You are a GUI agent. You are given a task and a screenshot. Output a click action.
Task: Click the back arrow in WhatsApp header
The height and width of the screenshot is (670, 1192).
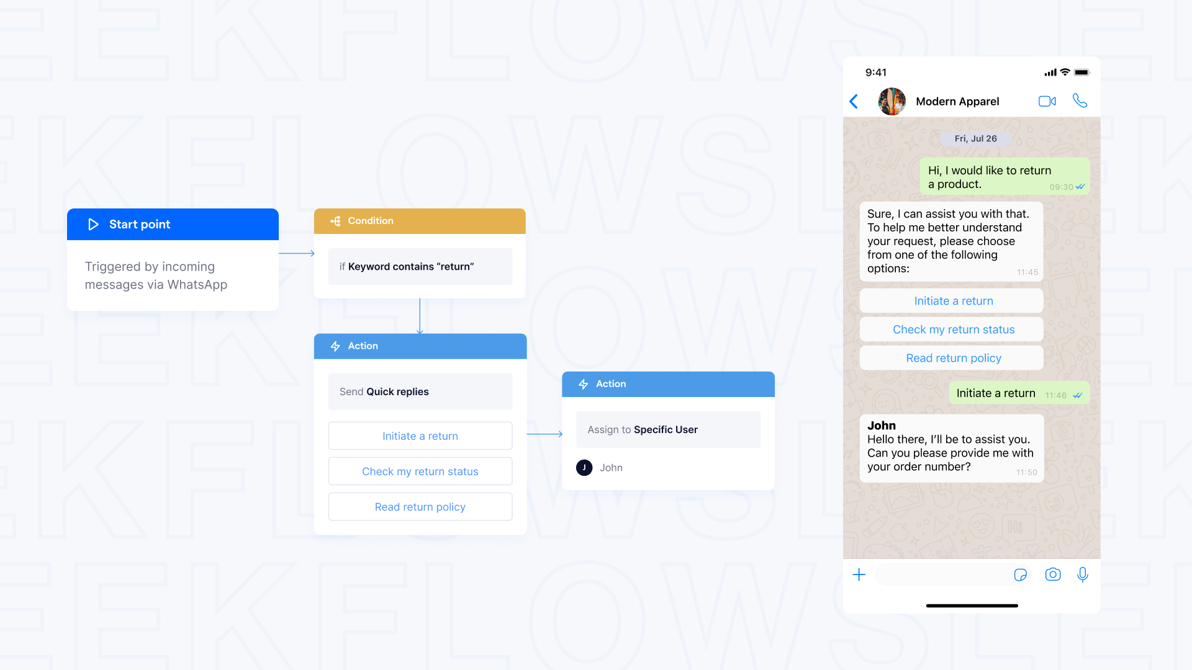tap(854, 100)
